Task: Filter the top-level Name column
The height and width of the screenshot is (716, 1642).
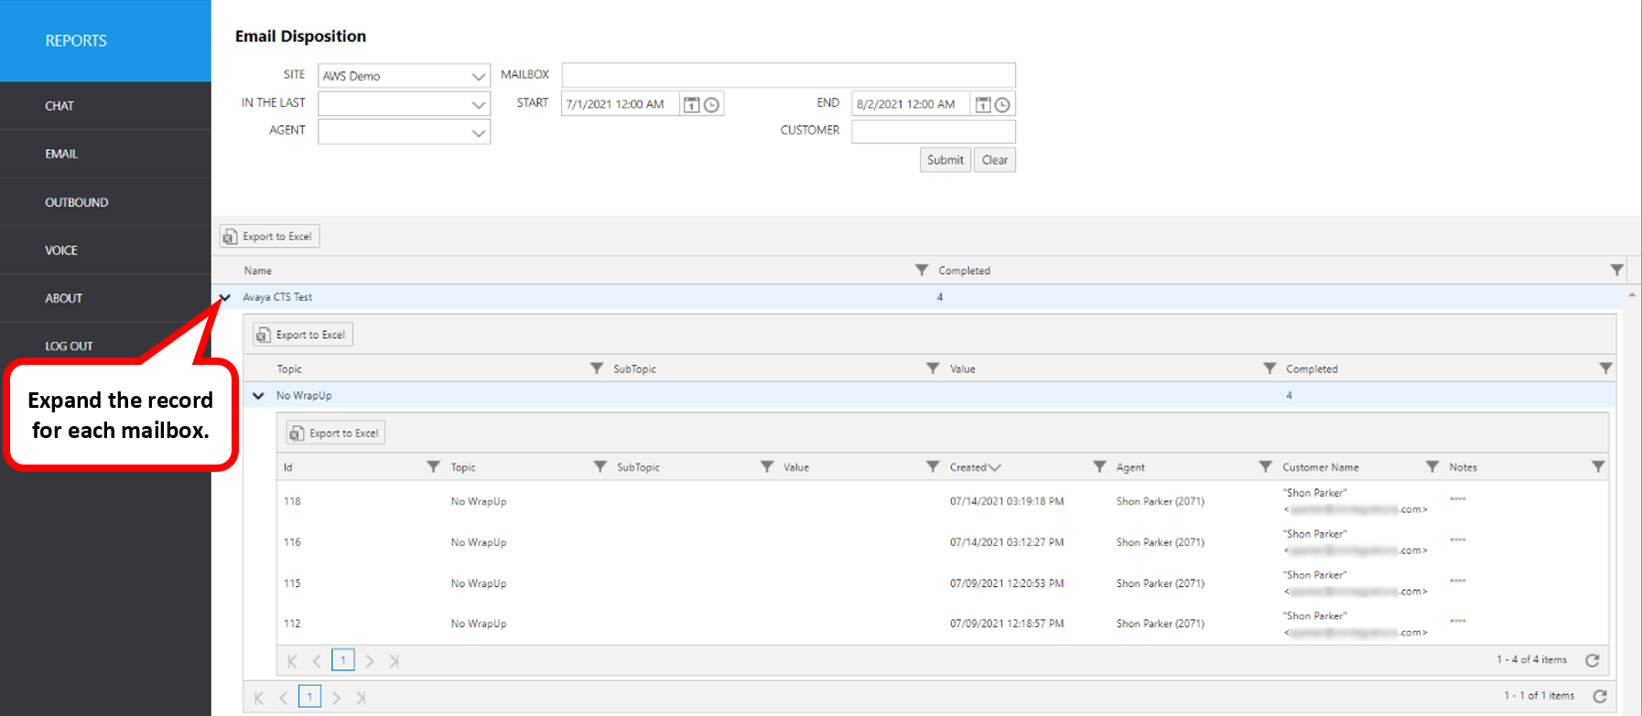Action: pos(922,270)
